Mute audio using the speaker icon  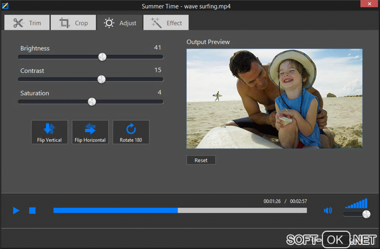click(x=328, y=211)
